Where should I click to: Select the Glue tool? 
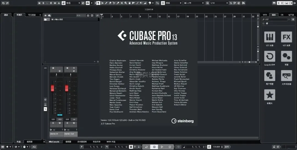pyautogui.click(x=118, y=3)
